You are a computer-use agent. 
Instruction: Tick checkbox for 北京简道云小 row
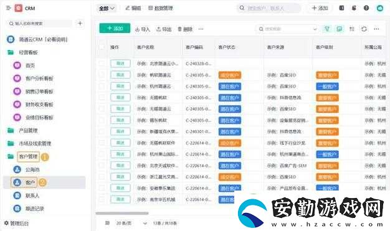pyautogui.click(x=102, y=64)
